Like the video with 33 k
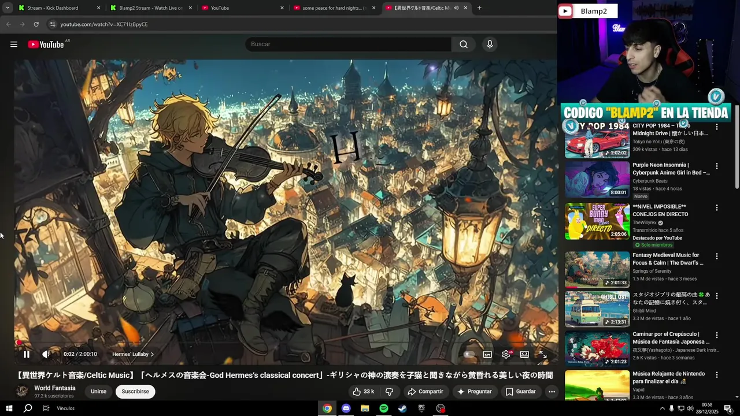Viewport: 740px width, 416px height. 364,391
